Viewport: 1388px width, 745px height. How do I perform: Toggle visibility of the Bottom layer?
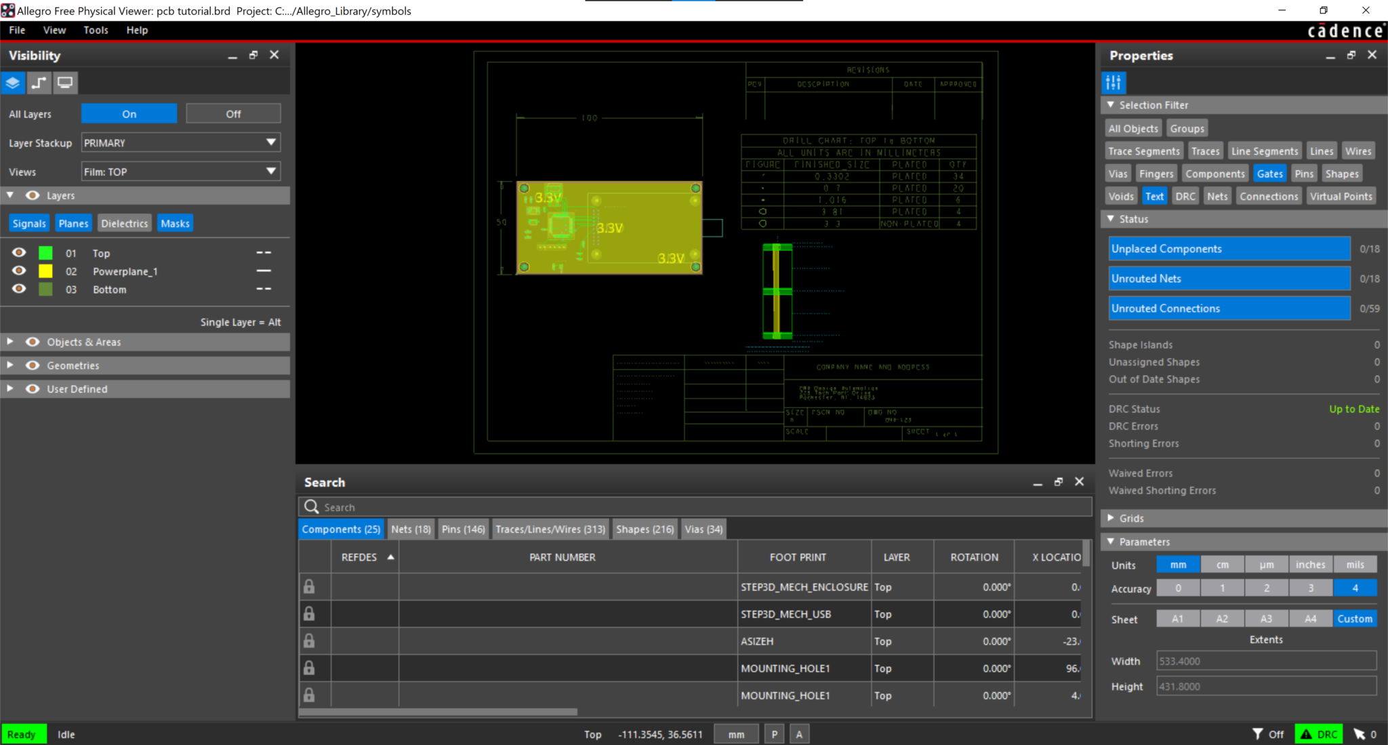click(18, 288)
